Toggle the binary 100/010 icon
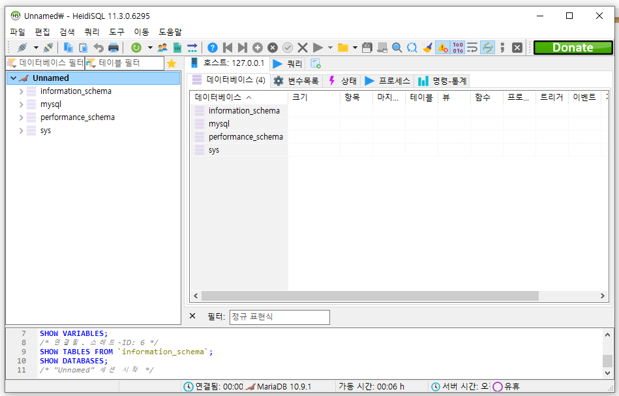The height and width of the screenshot is (396, 619). coord(458,48)
